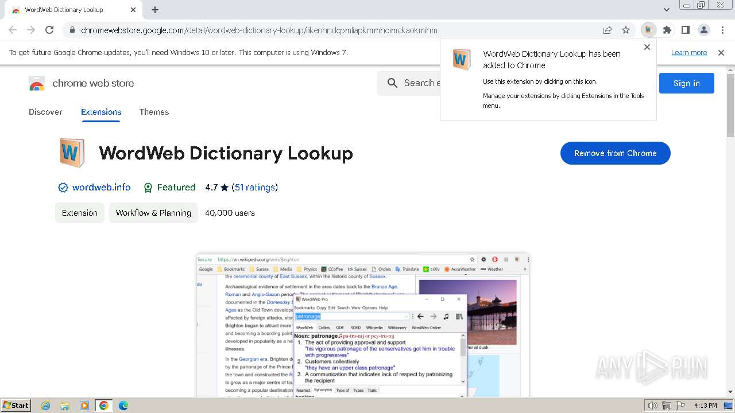Click the WordWeb book icon beside title

(72, 153)
